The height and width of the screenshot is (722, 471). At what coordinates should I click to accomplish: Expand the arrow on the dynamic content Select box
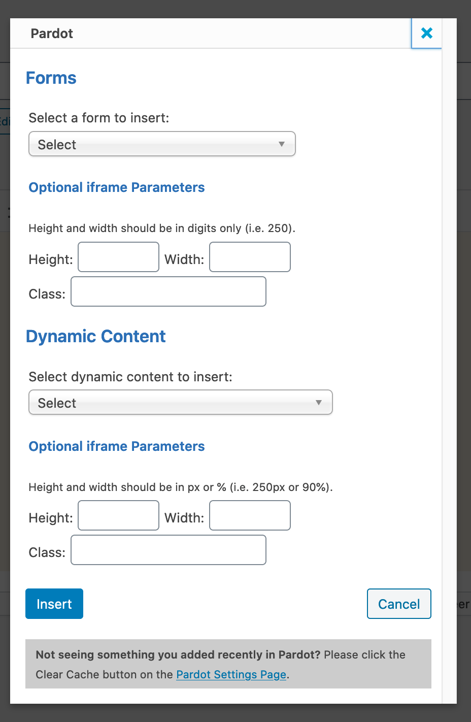click(x=319, y=402)
